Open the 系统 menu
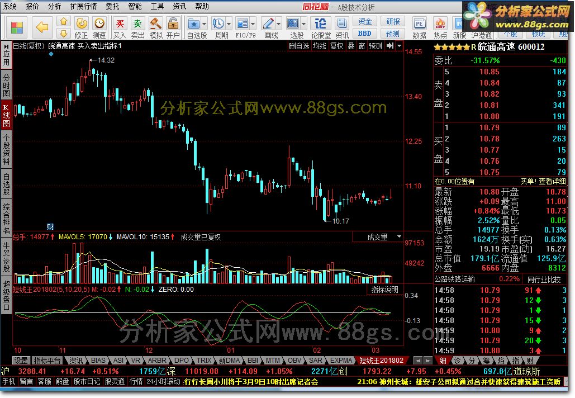Image resolution: width=575 pixels, height=398 pixels. point(10,6)
